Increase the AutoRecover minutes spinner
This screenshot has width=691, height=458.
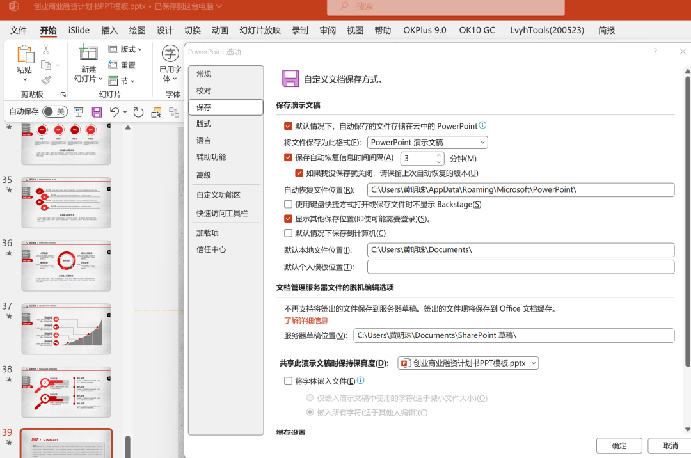coord(438,155)
